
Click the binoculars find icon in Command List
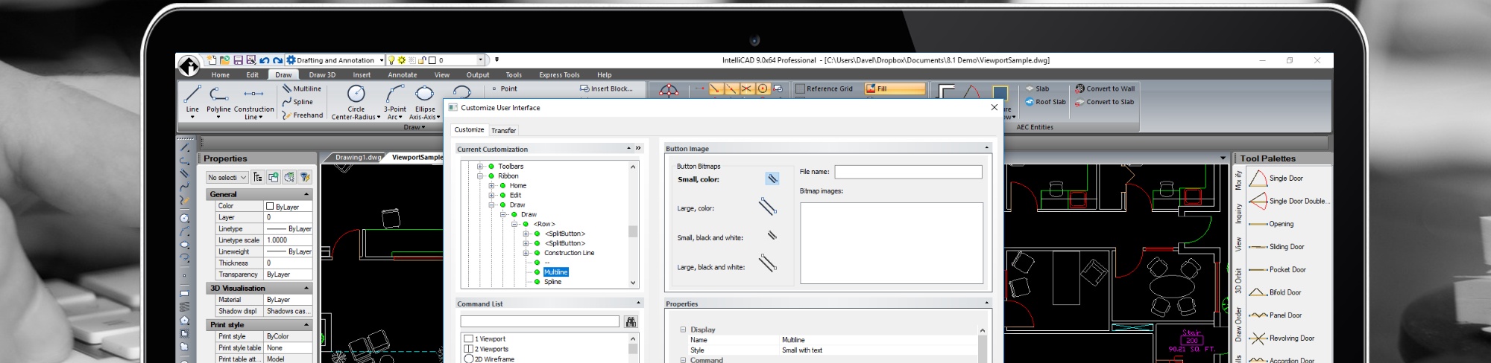[631, 321]
